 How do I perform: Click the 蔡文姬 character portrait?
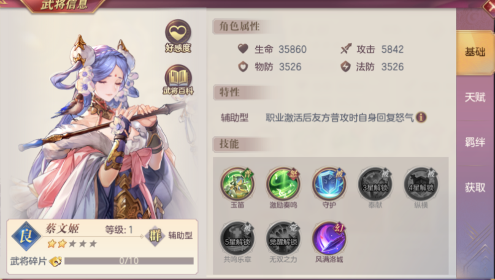[104, 126]
